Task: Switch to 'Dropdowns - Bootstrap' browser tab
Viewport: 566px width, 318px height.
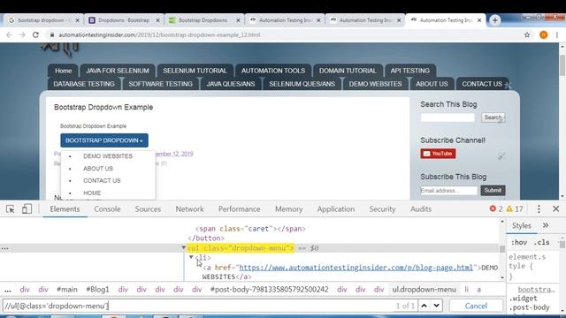Action: [x=124, y=20]
